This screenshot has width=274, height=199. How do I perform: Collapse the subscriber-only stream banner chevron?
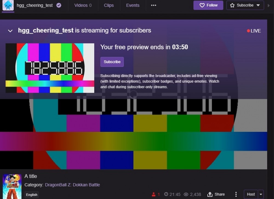point(10,31)
